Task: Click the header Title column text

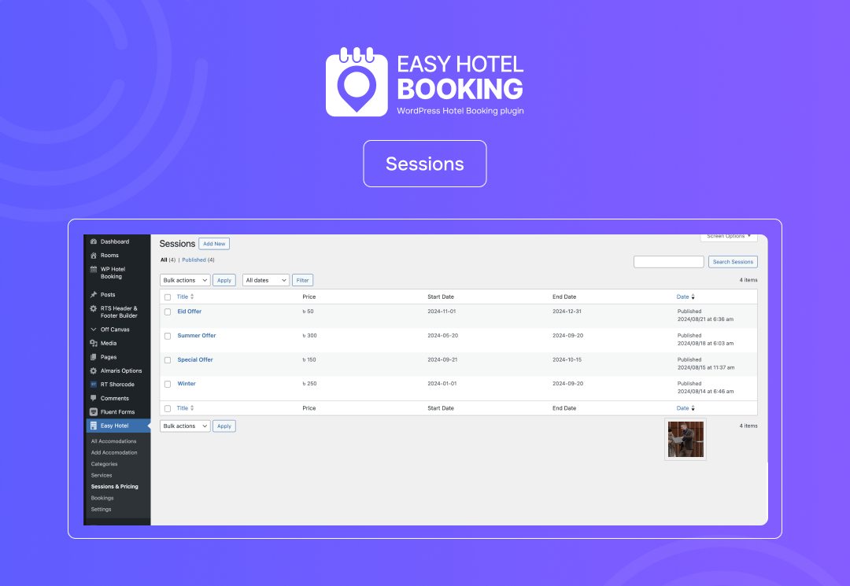Action: click(182, 297)
